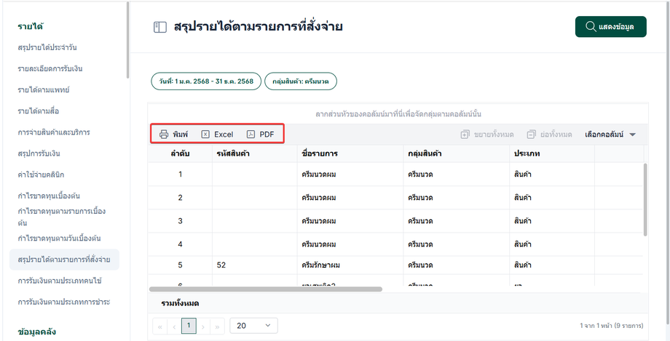The width and height of the screenshot is (670, 341).
Task: Click the PDF export icon
Action: tap(251, 135)
